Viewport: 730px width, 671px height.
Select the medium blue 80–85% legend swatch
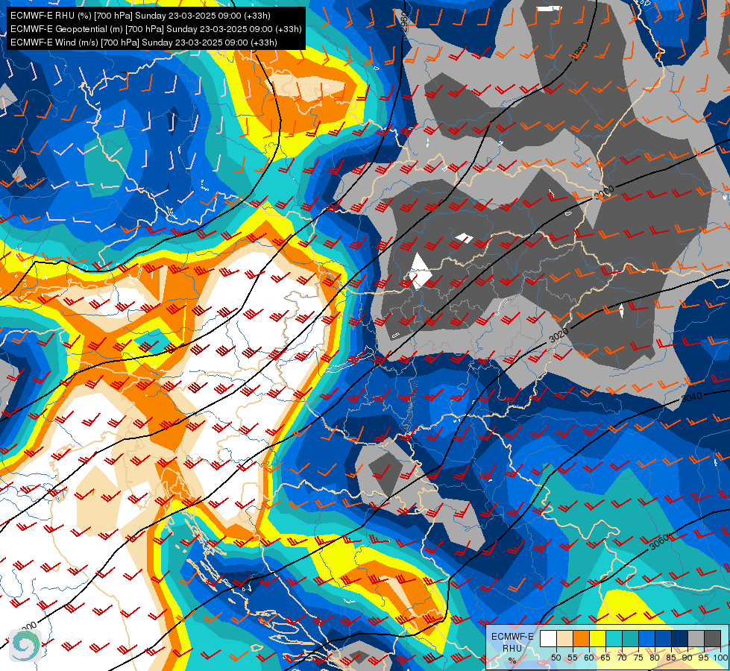click(664, 638)
